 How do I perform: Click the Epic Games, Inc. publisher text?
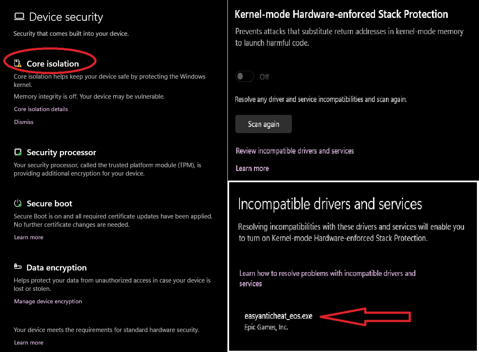click(x=266, y=327)
